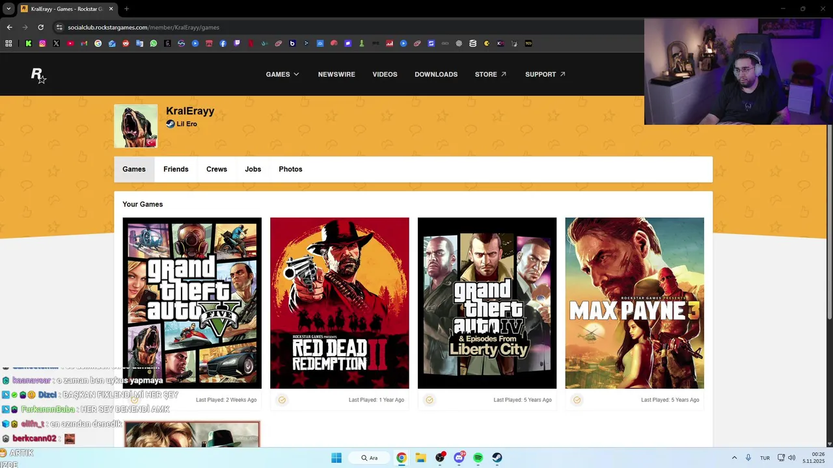Open the Google Translate bookmark icon
Image resolution: width=833 pixels, height=468 pixels.
[x=139, y=44]
